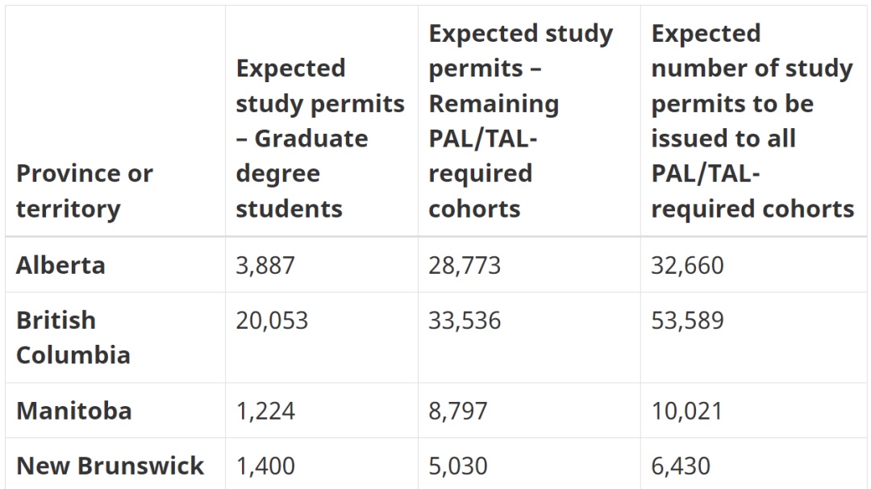Click the 'issued to all PAL/TAL-required cohorts' header

pos(752,121)
